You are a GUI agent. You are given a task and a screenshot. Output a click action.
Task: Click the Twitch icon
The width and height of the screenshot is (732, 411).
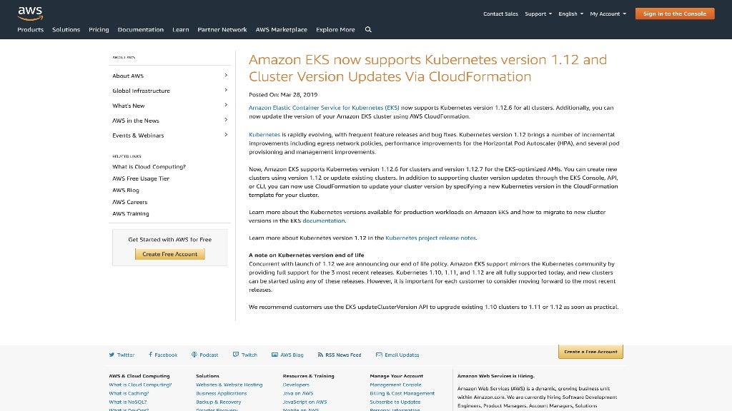pos(236,355)
